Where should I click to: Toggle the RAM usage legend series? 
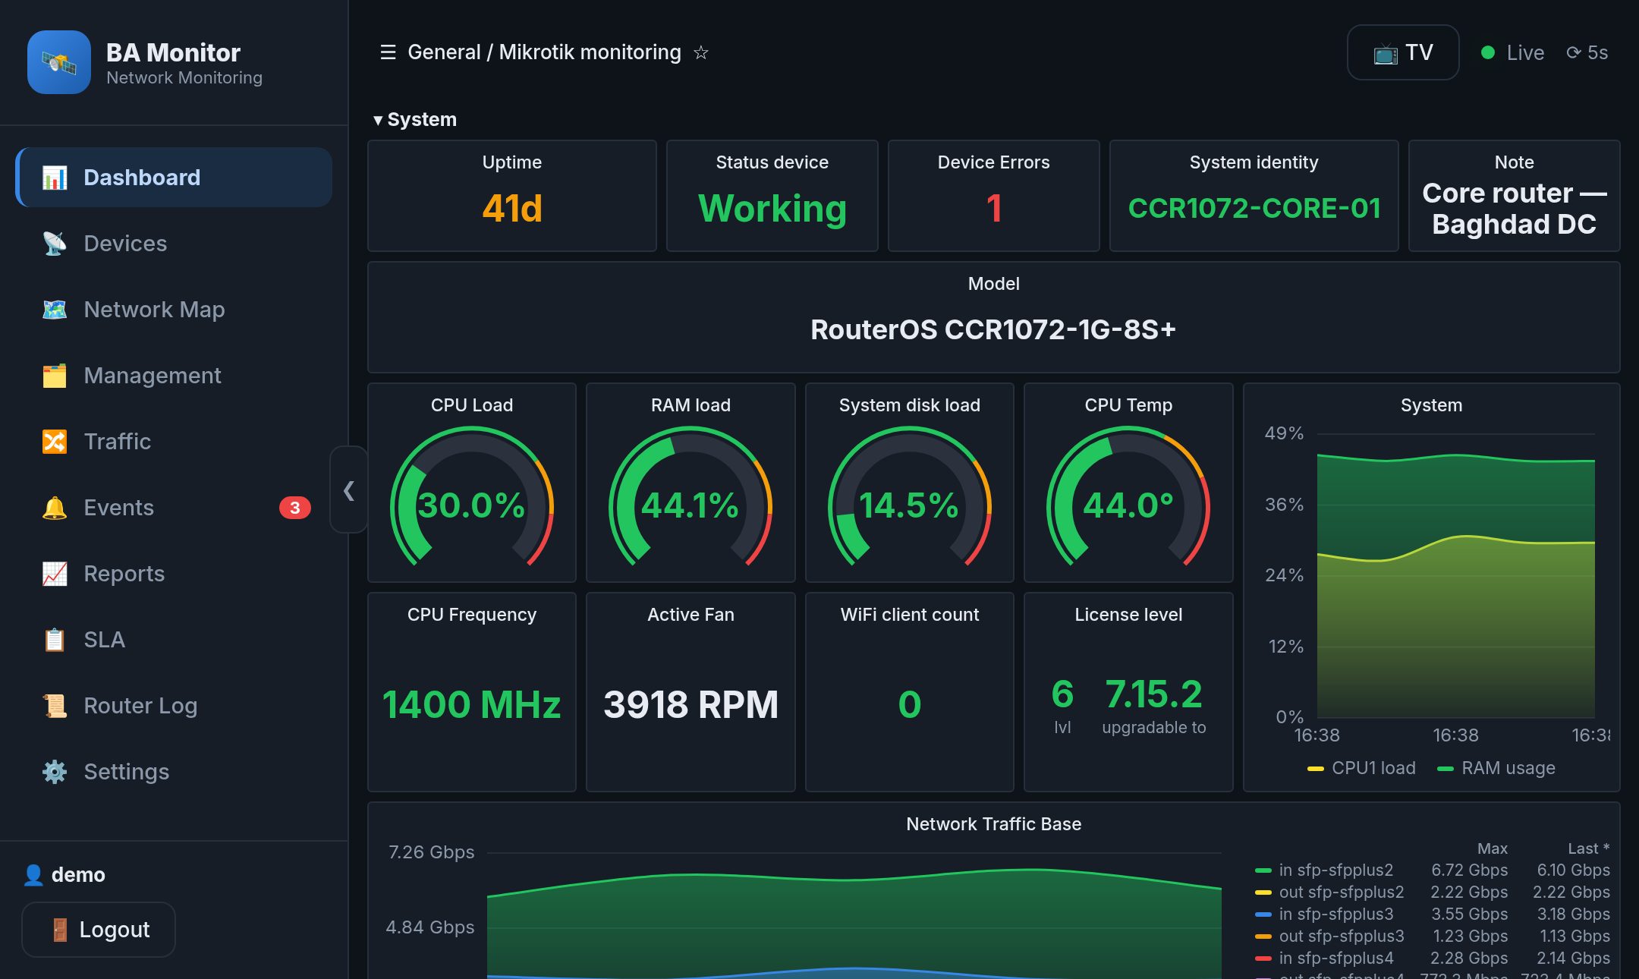pyautogui.click(x=1496, y=768)
